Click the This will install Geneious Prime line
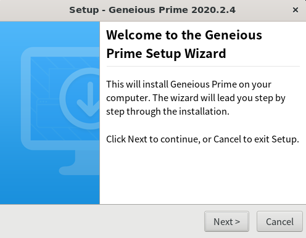306x238 pixels. pos(189,84)
